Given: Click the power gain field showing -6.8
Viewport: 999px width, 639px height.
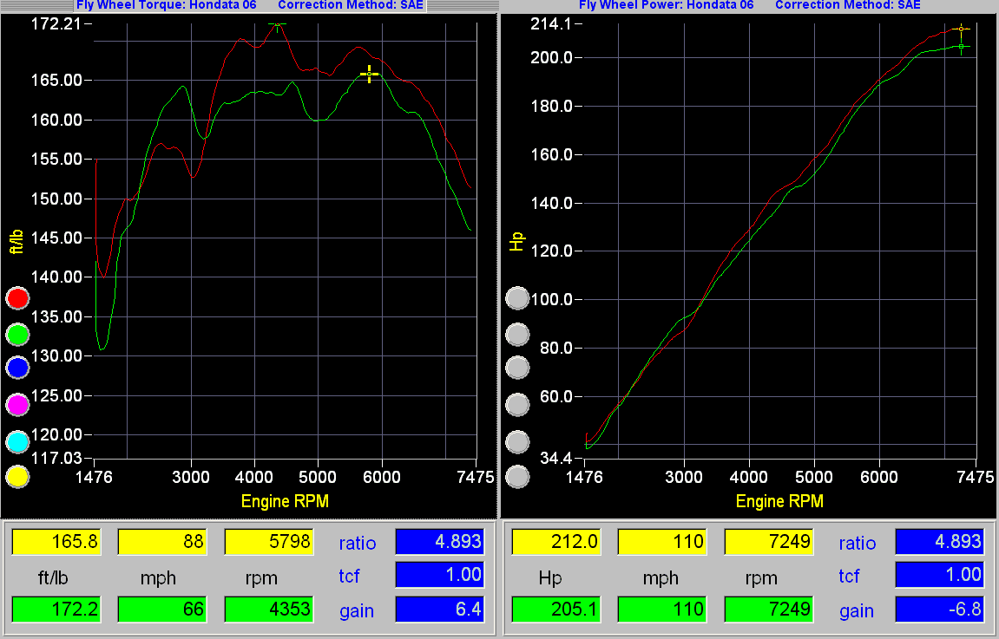Looking at the screenshot, I should point(938,610).
